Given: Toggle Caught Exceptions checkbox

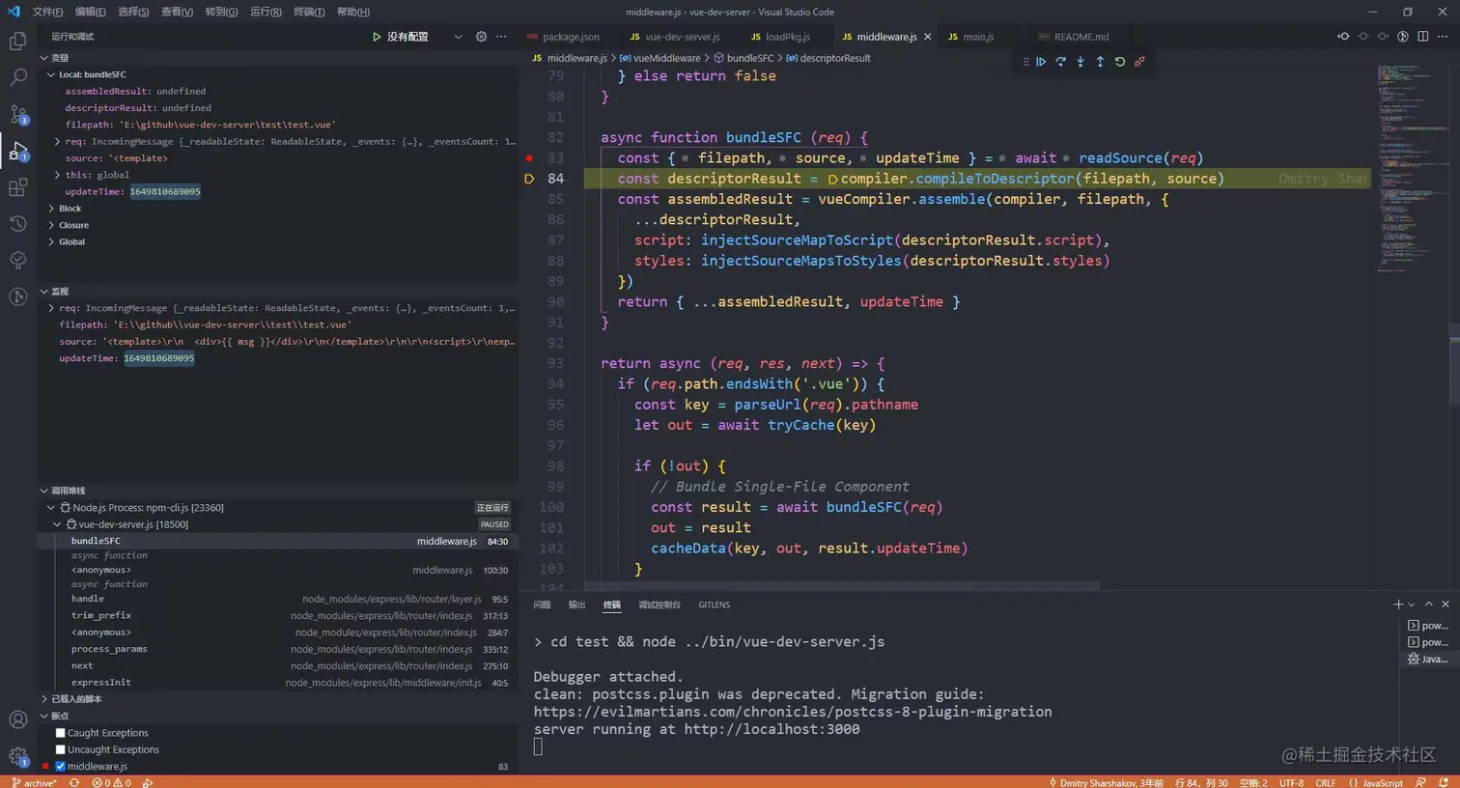Looking at the screenshot, I should click(x=60, y=733).
